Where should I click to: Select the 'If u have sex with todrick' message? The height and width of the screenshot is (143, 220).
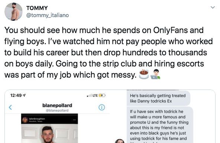[160, 125]
